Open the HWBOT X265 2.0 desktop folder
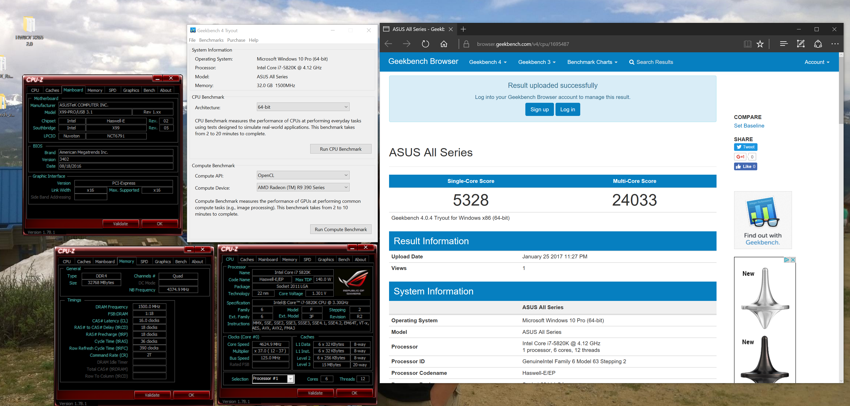 click(29, 31)
